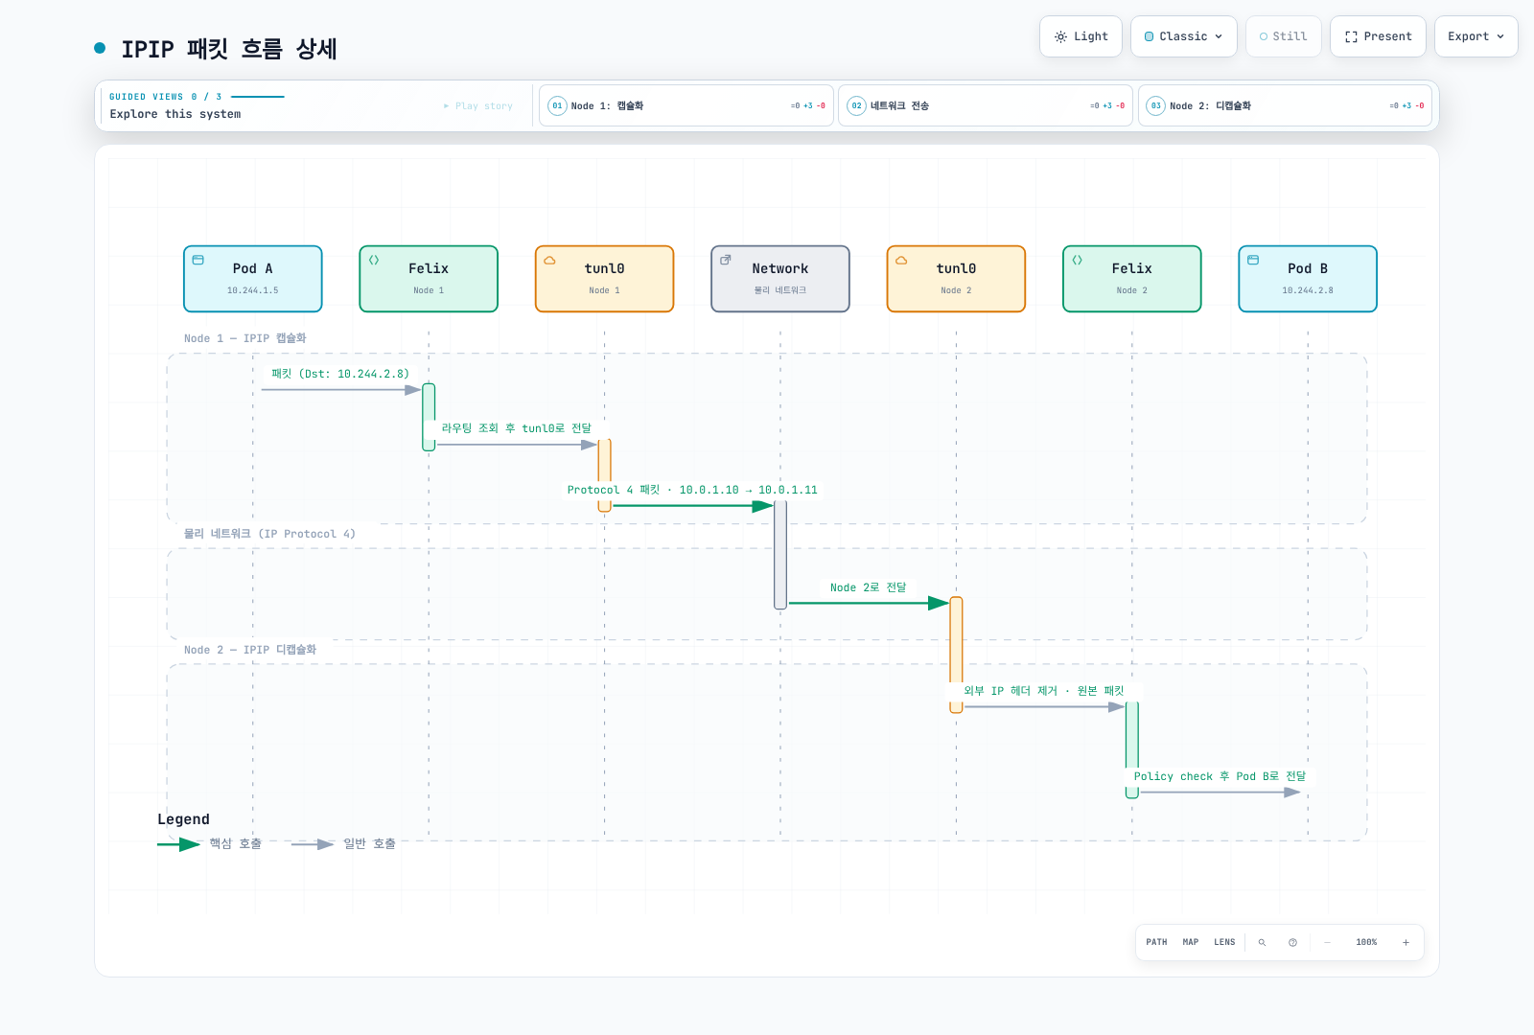Image resolution: width=1534 pixels, height=1035 pixels.
Task: Select the 'Node 2: 디캡슐화' guided view
Action: tap(1285, 105)
